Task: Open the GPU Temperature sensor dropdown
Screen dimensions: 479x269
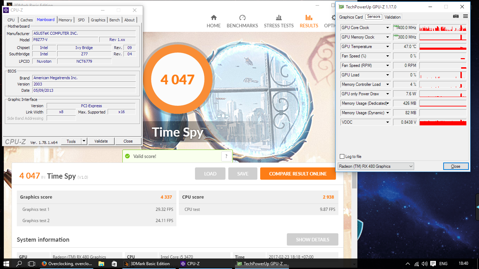Action: point(387,47)
